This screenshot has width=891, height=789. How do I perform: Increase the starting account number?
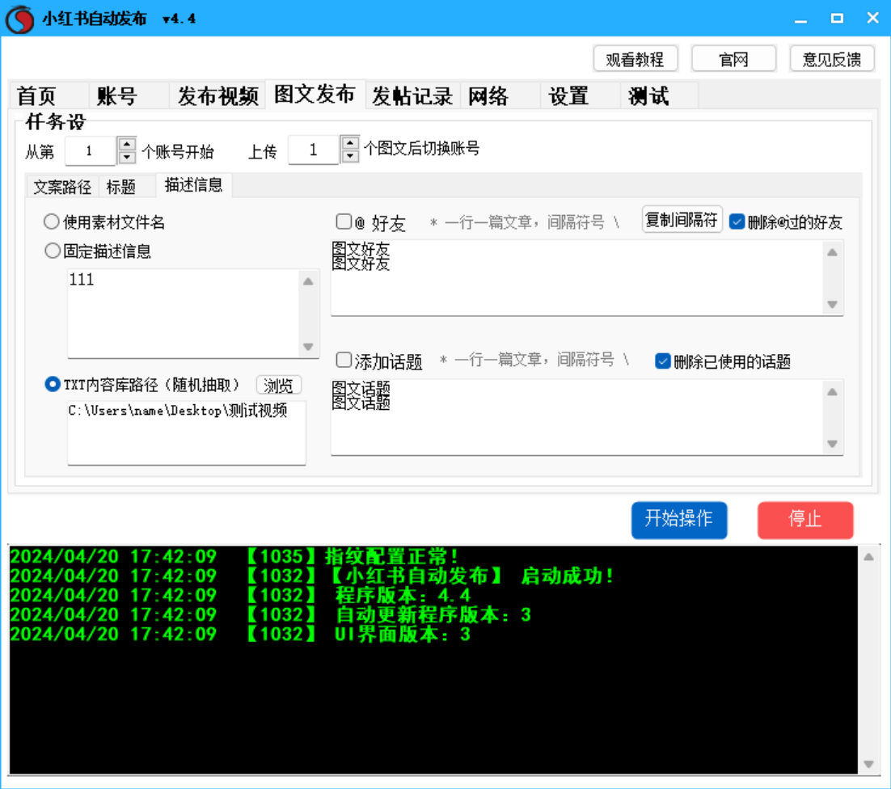[127, 144]
